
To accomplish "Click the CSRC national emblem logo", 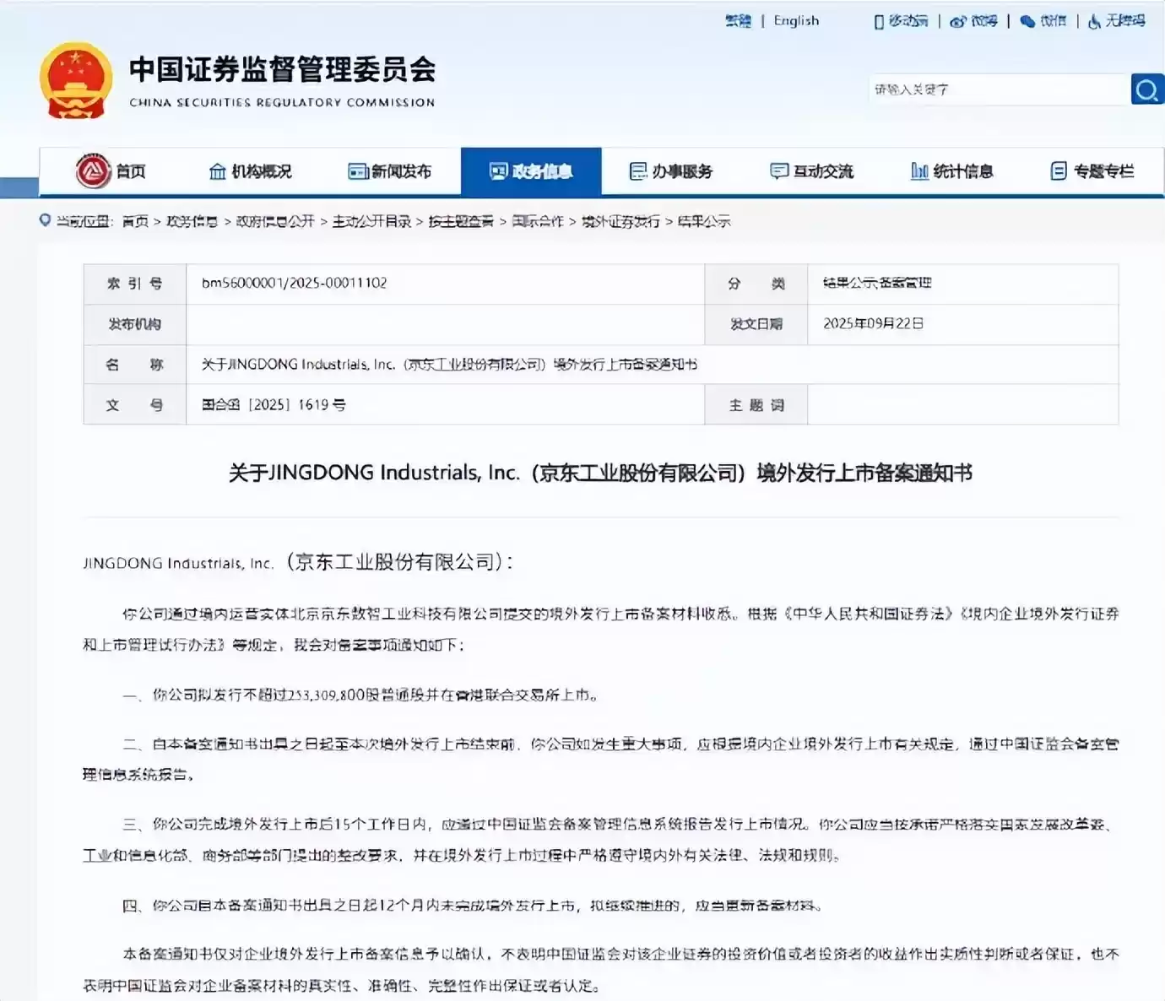I will (x=75, y=80).
